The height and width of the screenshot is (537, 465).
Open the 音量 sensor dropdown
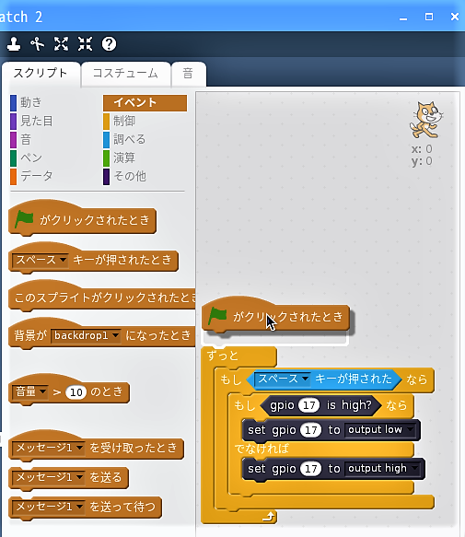[x=30, y=391]
